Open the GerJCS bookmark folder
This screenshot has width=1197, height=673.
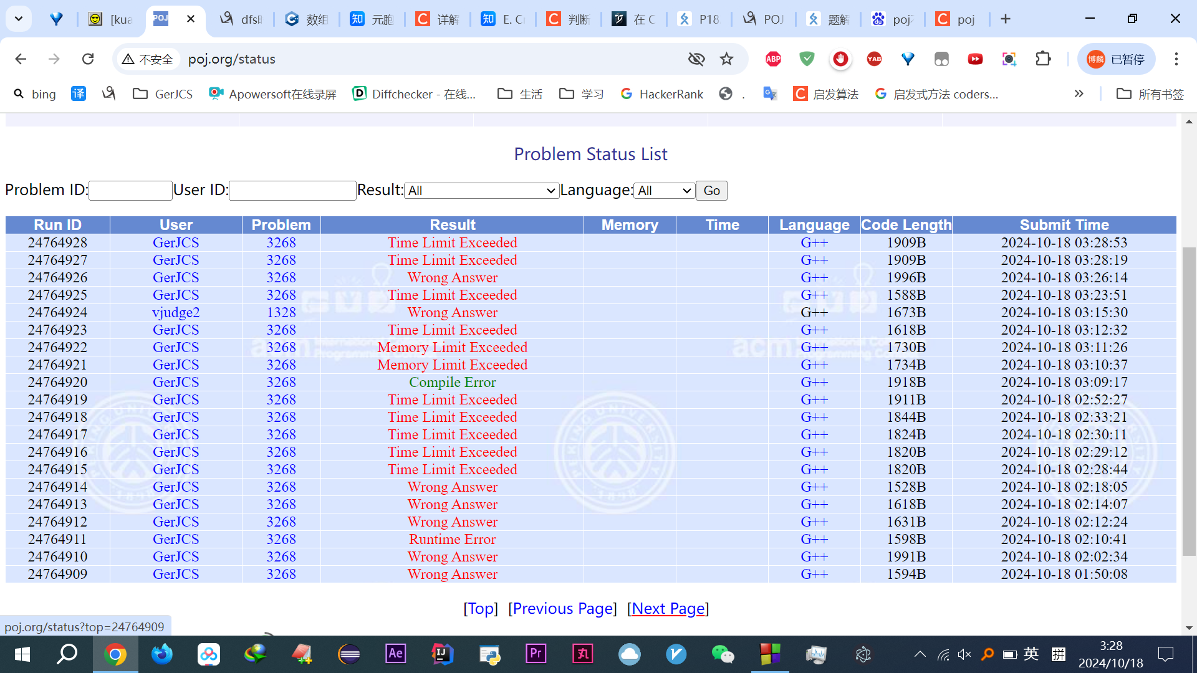(x=163, y=94)
